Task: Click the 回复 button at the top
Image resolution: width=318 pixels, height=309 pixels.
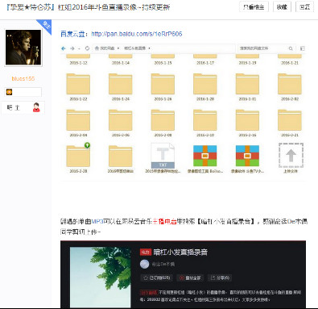Action: (304, 7)
